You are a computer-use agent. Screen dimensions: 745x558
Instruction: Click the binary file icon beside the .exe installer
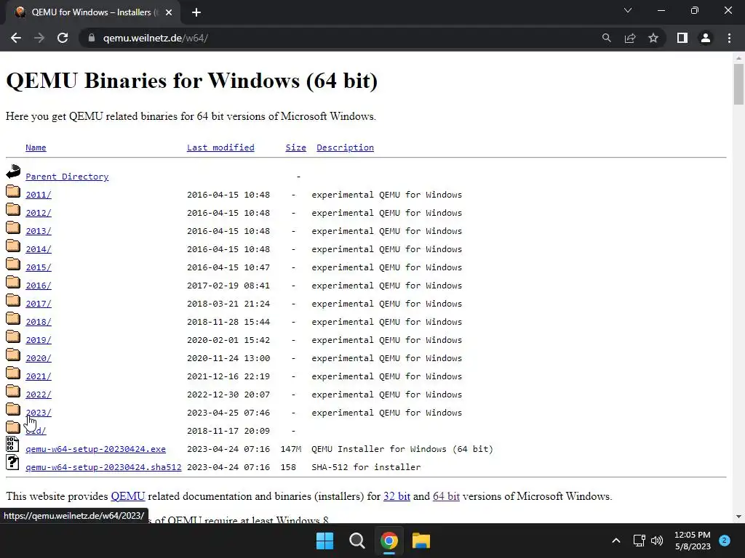pos(12,444)
